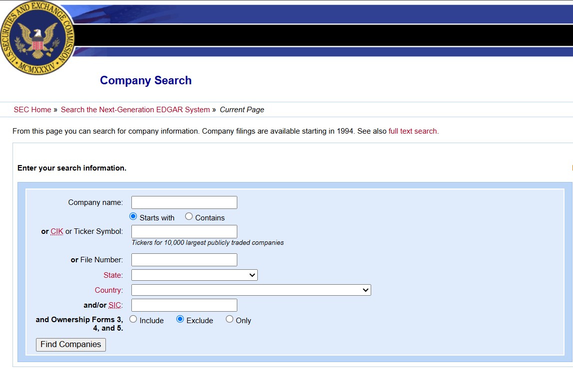
Task: Click the Find Companies button
Action: pyautogui.click(x=71, y=345)
